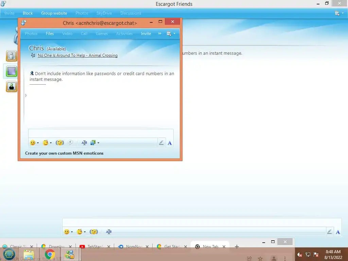Switch to the New Tab browser tab
The width and height of the screenshot is (348, 261).
[x=210, y=247]
